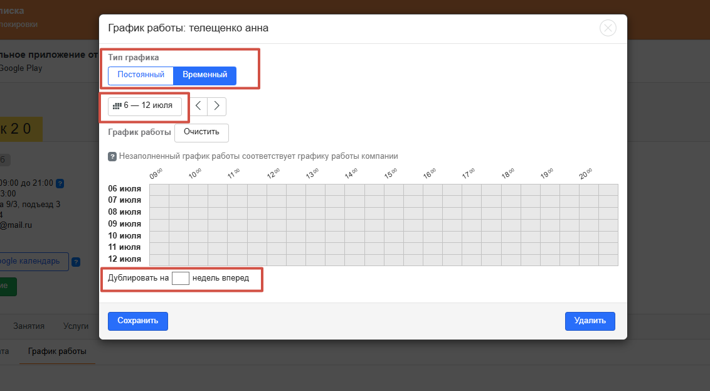Focus the weeks-ahead duplicate input field
The height and width of the screenshot is (391, 710).
(180, 278)
